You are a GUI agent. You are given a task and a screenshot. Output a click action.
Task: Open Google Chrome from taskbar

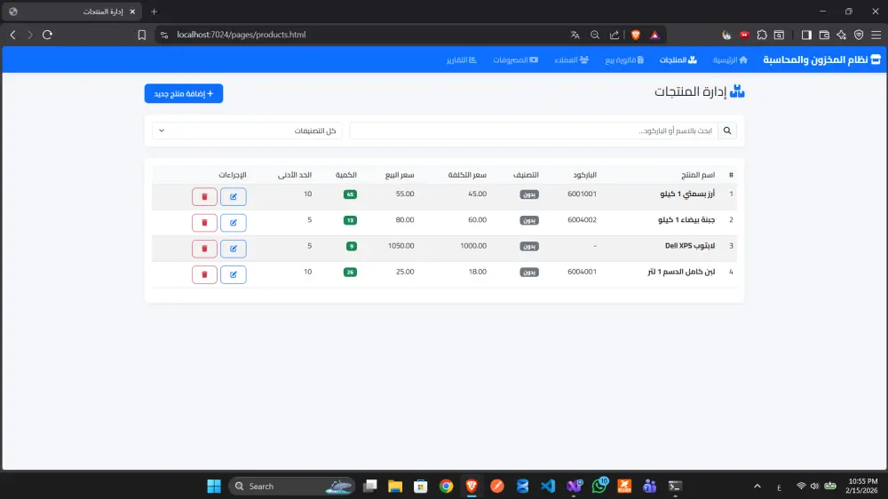(447, 486)
